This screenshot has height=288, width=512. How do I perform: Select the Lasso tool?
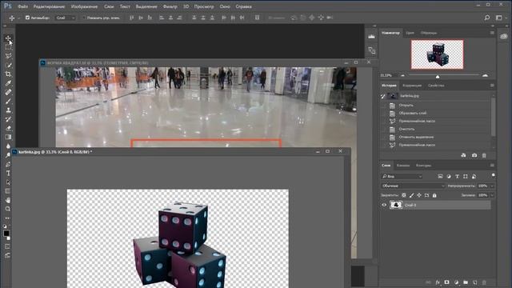click(8, 56)
